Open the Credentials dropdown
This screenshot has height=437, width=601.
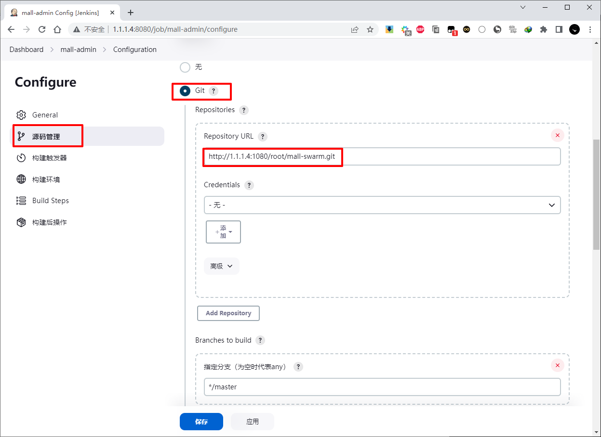click(x=382, y=205)
